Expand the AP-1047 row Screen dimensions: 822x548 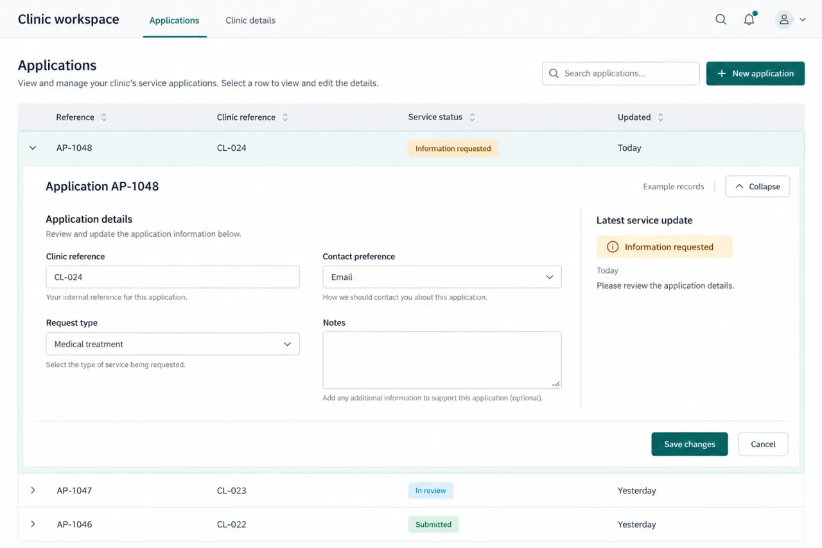[33, 490]
